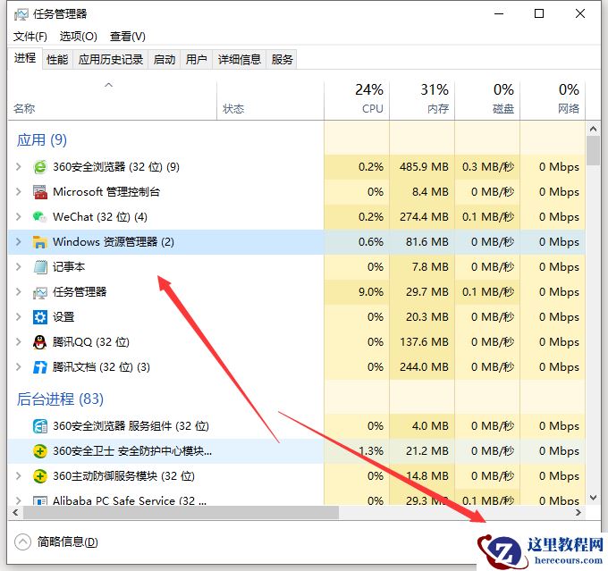This screenshot has width=608, height=571.
Task: Click the vertical scrollbar up arrow
Action: coord(593,129)
